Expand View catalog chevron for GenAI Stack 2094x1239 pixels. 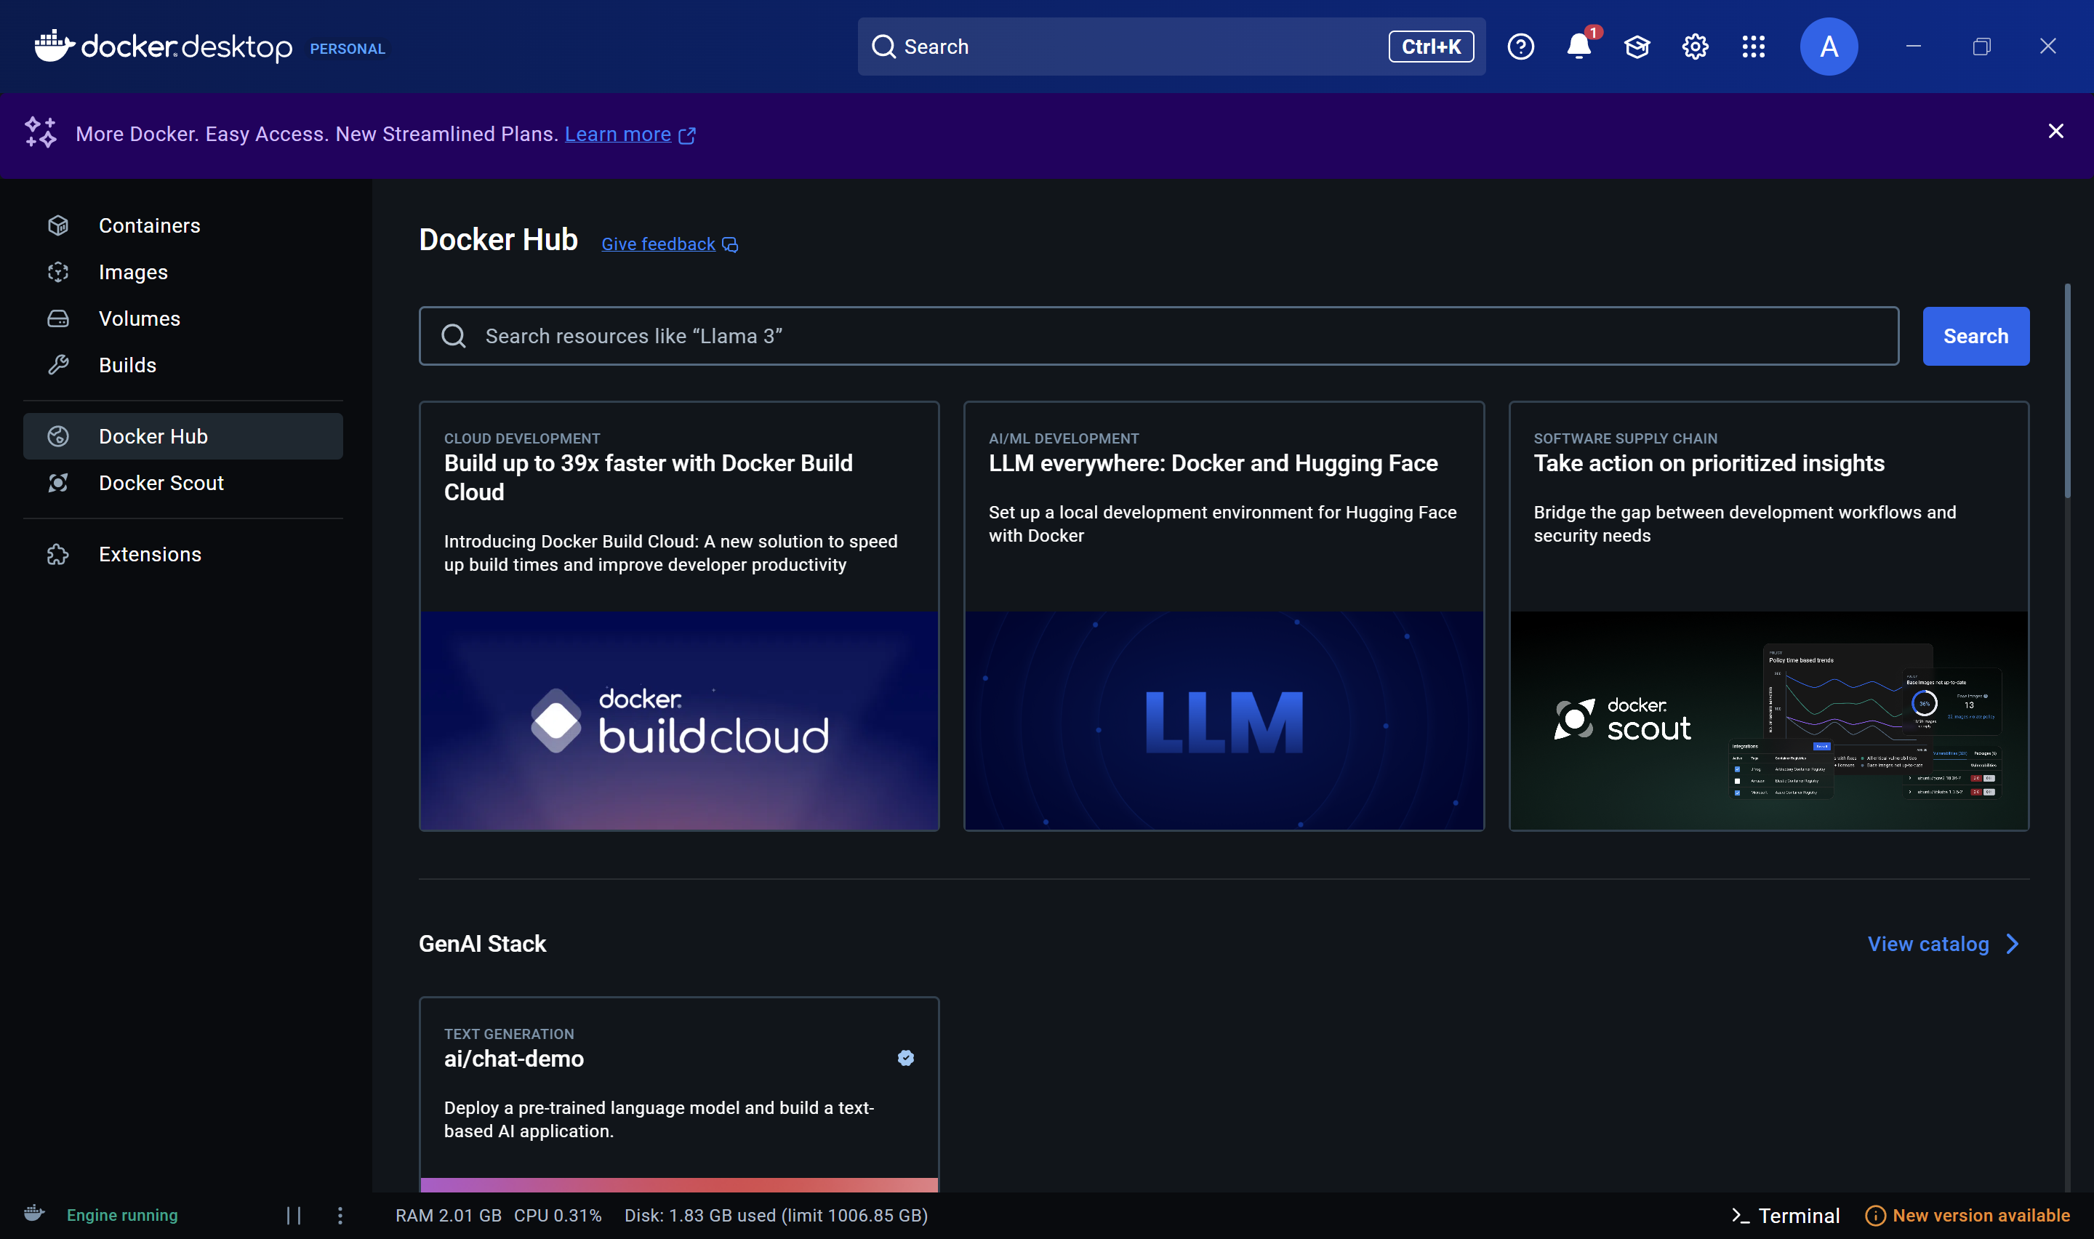[x=2013, y=945]
